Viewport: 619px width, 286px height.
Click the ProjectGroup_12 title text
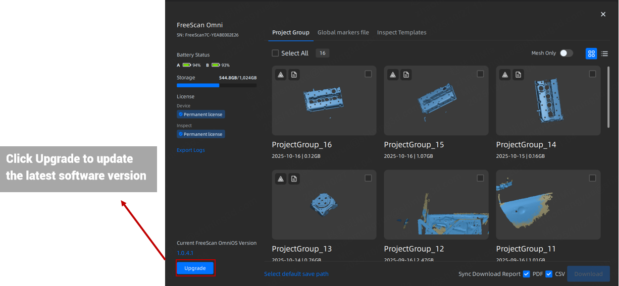(414, 249)
